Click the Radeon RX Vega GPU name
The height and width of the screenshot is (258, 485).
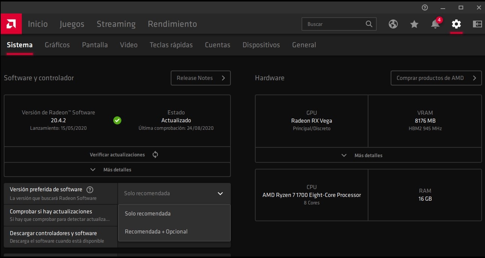pyautogui.click(x=312, y=121)
